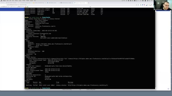
Task: Click the Warning Failed event row
Action: pos(67,85)
